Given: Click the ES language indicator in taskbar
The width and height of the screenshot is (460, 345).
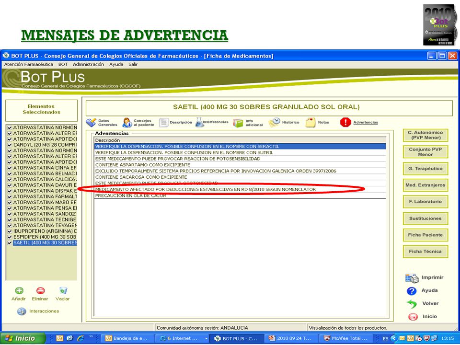Looking at the screenshot, I should 385,339.
